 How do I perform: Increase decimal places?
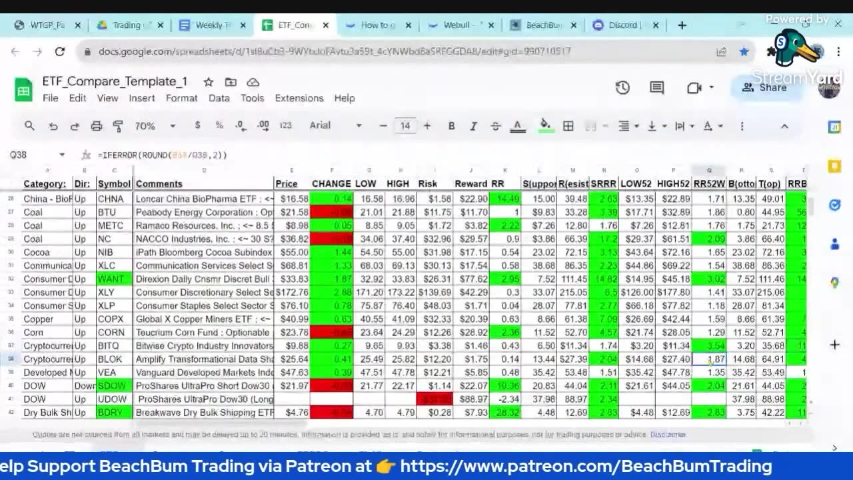[263, 125]
